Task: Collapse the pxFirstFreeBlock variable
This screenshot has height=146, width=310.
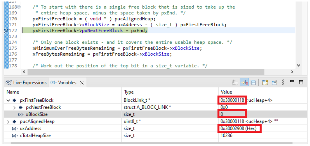Action: [9, 101]
